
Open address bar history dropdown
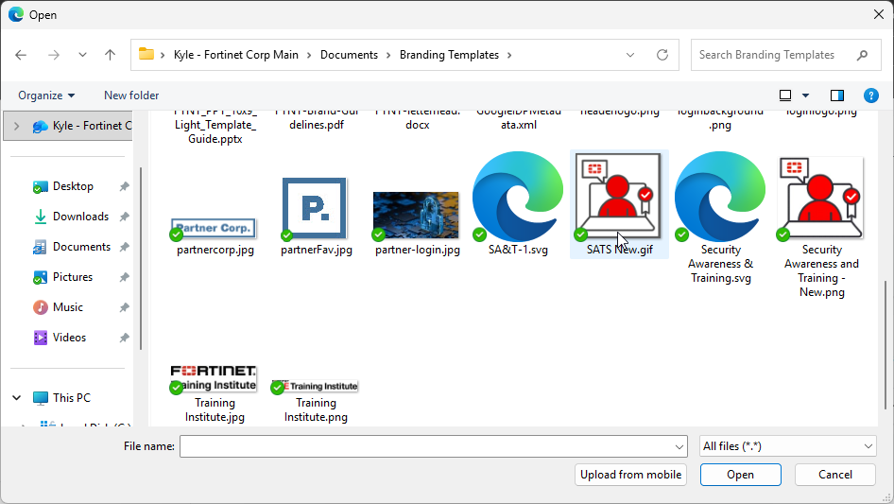click(630, 55)
